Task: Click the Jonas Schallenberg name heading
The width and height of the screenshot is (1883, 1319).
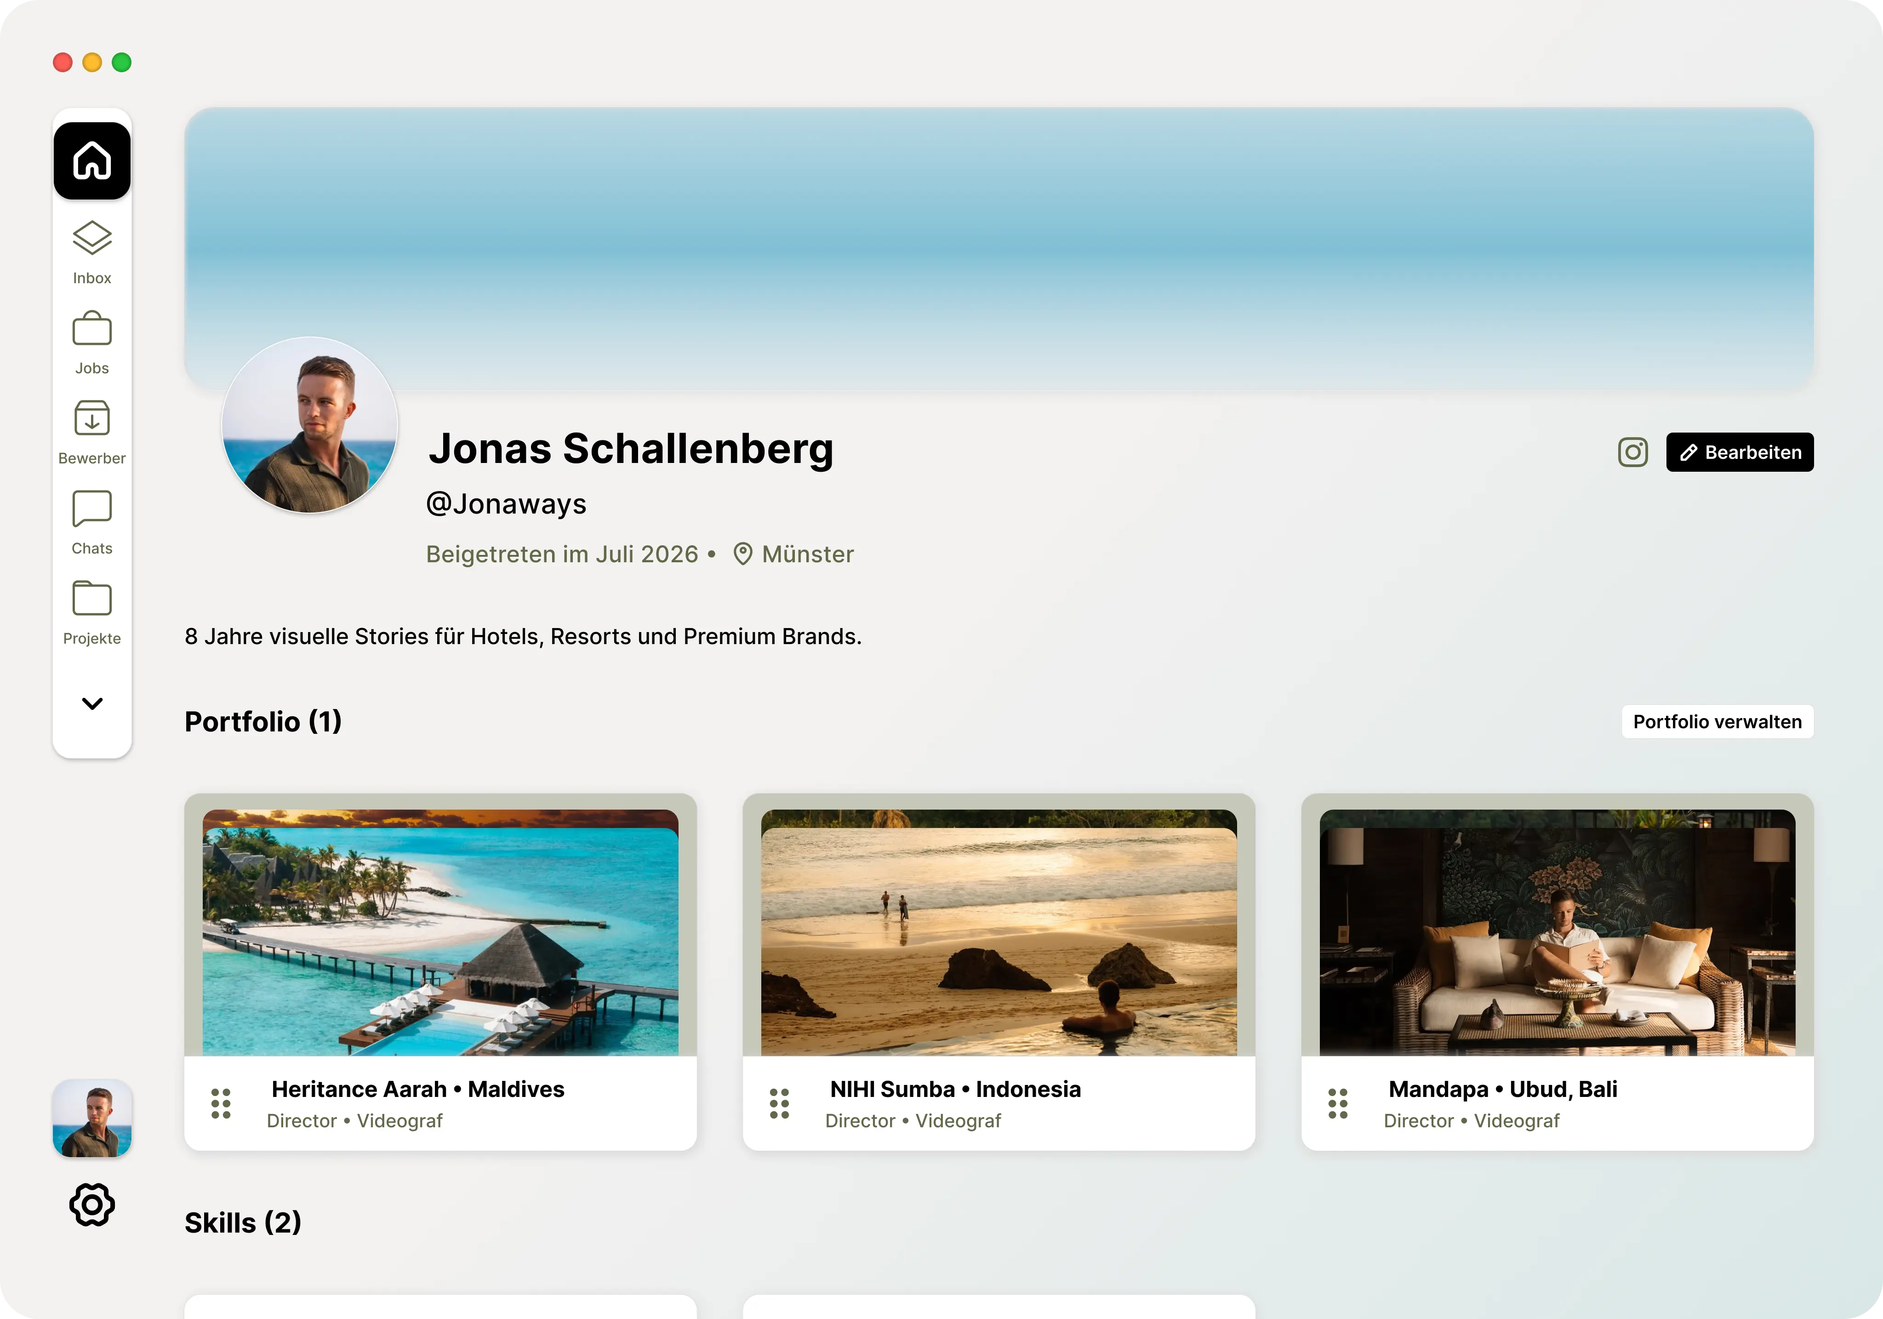Action: click(x=631, y=449)
